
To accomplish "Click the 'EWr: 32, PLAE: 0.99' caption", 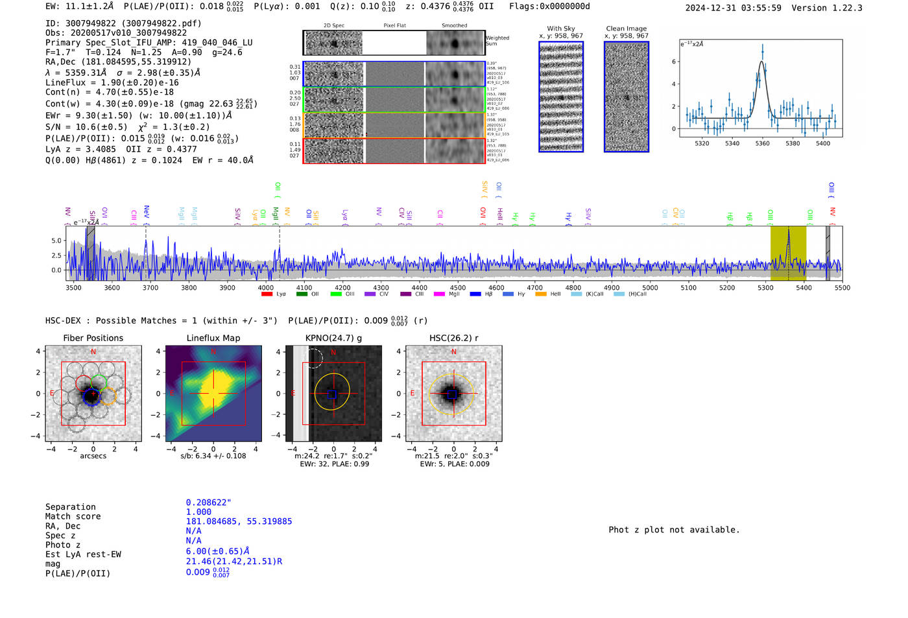I will coord(334,464).
